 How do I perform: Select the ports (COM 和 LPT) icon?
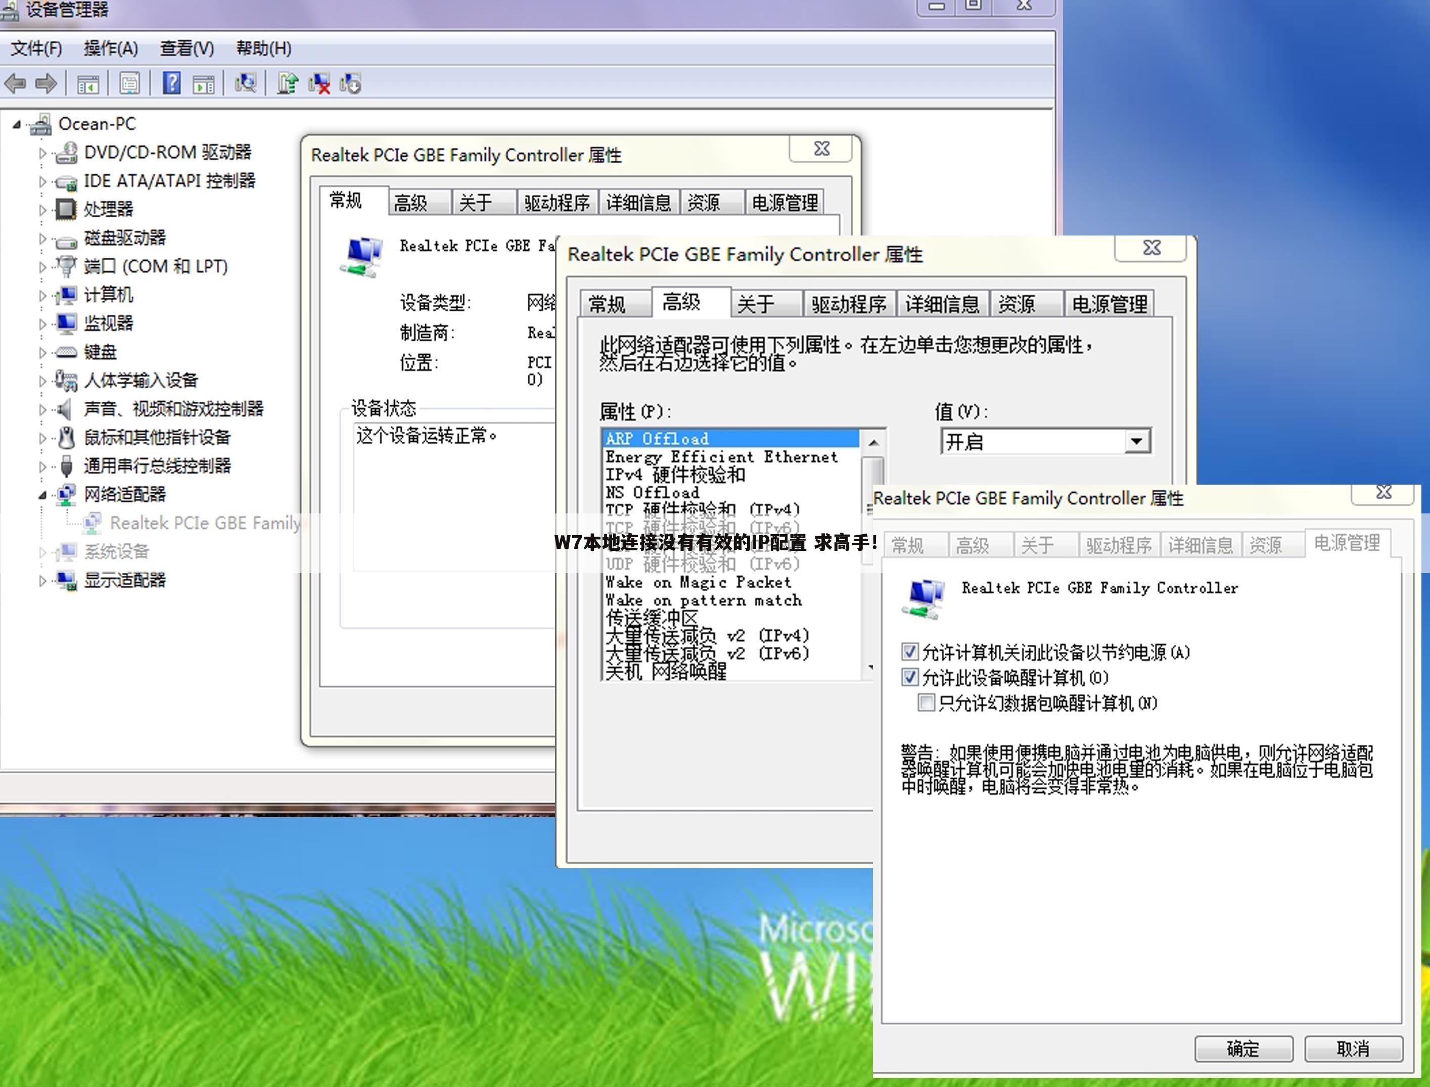(x=66, y=266)
